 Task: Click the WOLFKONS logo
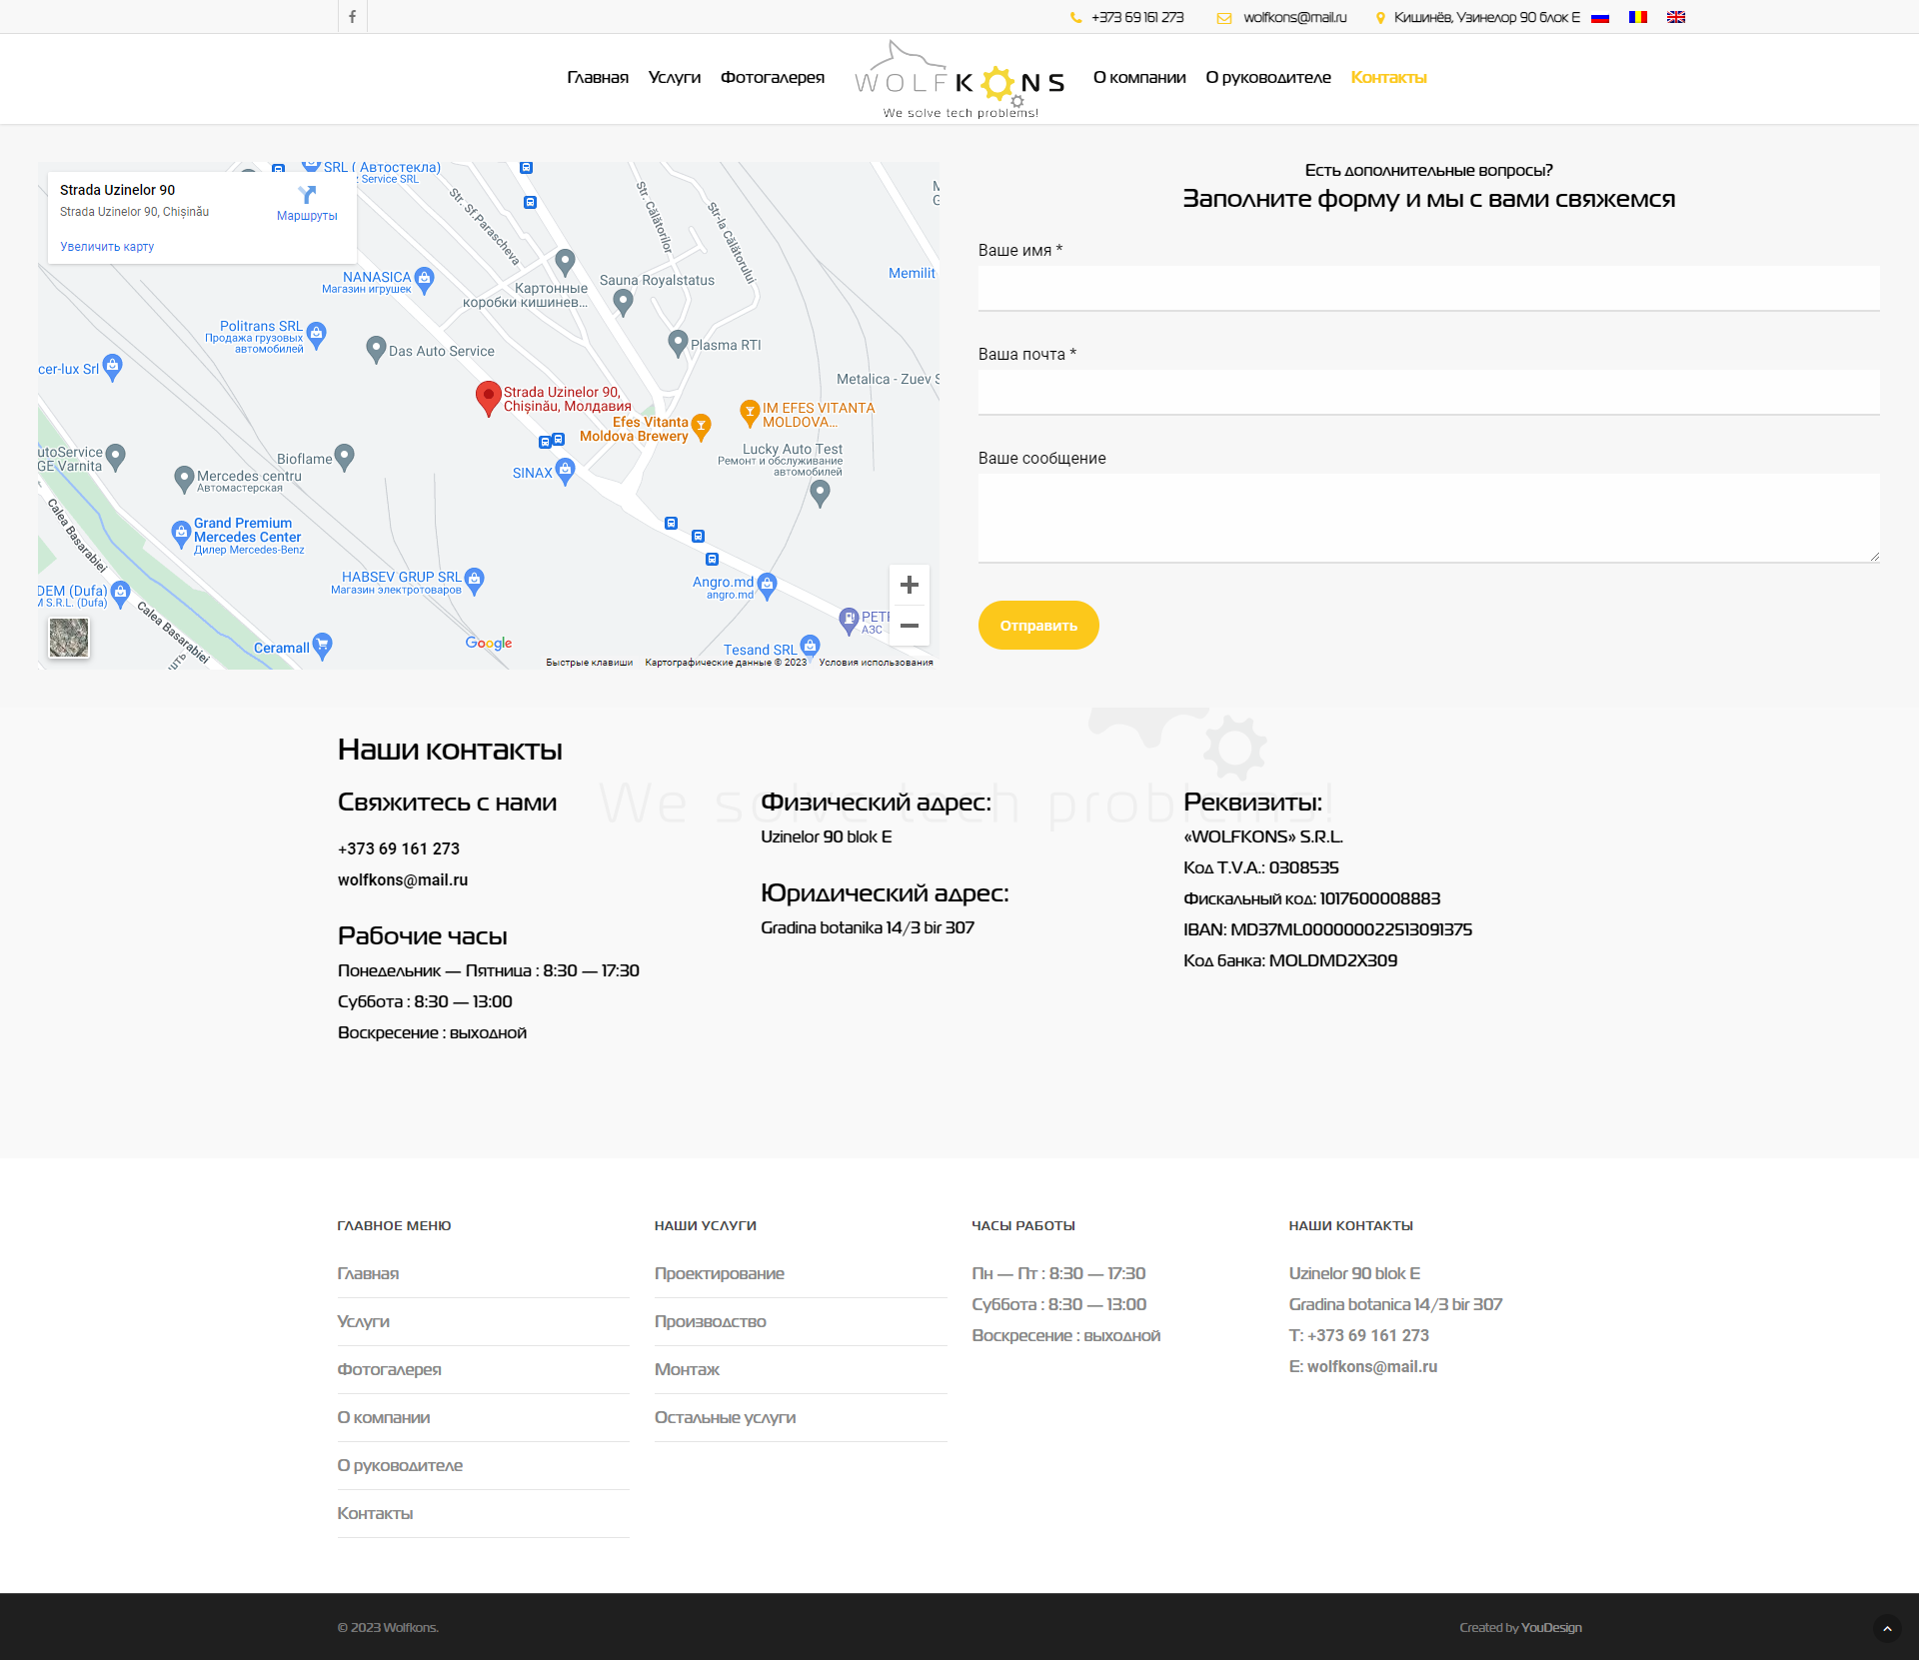(959, 80)
